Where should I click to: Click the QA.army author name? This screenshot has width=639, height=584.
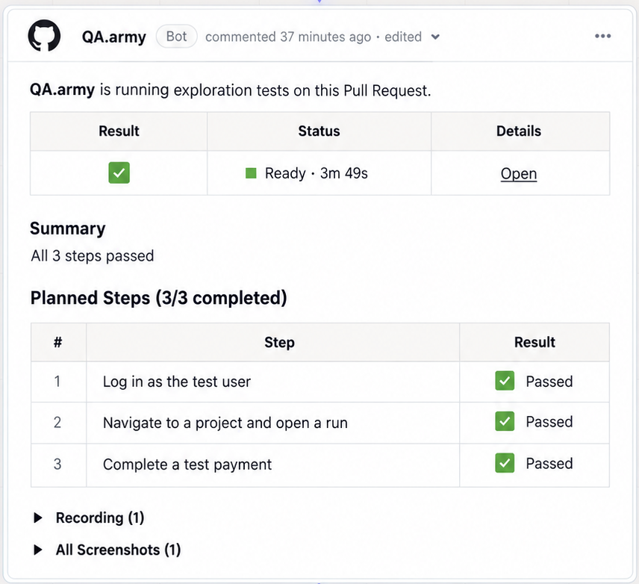(113, 37)
